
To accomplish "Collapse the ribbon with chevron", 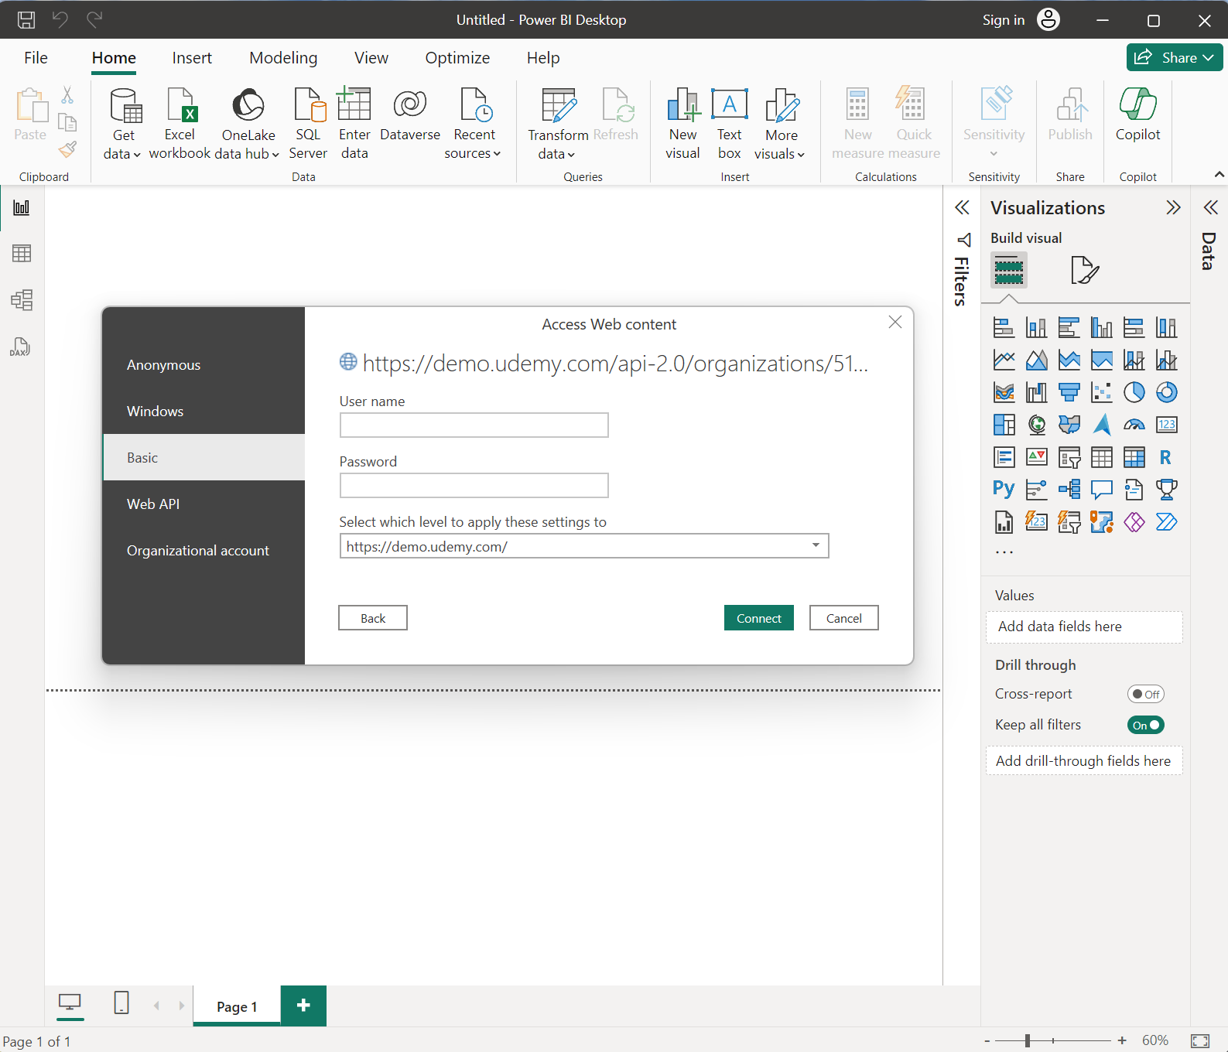I will tap(1219, 175).
